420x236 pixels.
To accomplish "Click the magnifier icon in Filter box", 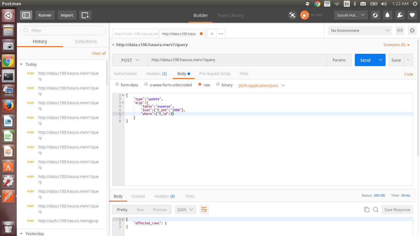I will click(26, 30).
